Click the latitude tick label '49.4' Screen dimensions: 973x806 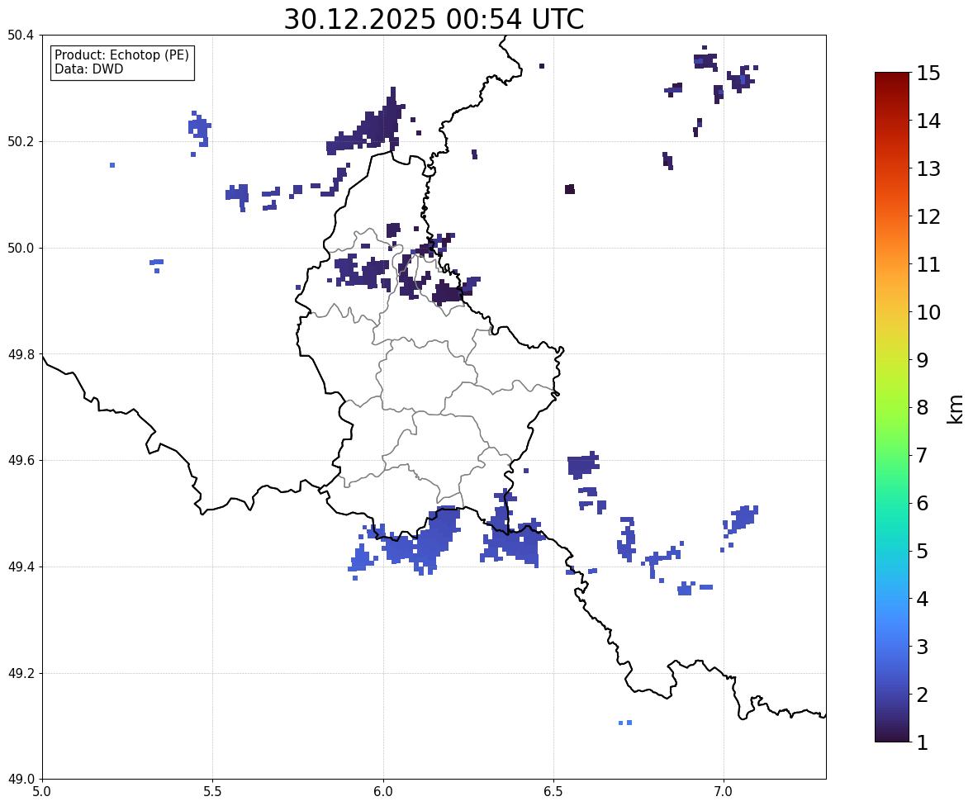[x=20, y=567]
